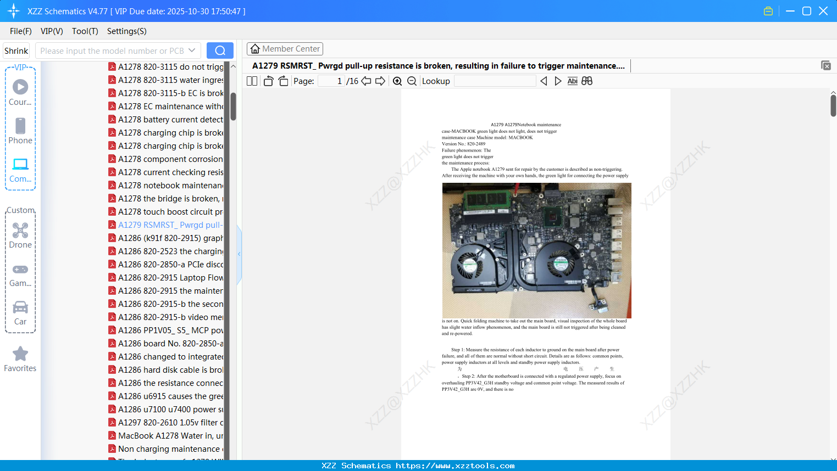This screenshot has width=837, height=471.
Task: Close the document tab panel icon
Action: 826,65
